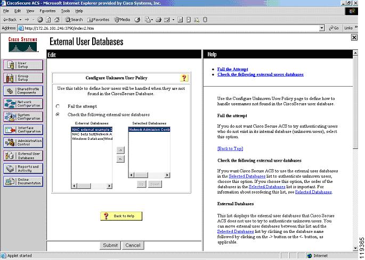Screen dimensions: 365x260
Task: Open the View menu
Action: [x=30, y=11]
